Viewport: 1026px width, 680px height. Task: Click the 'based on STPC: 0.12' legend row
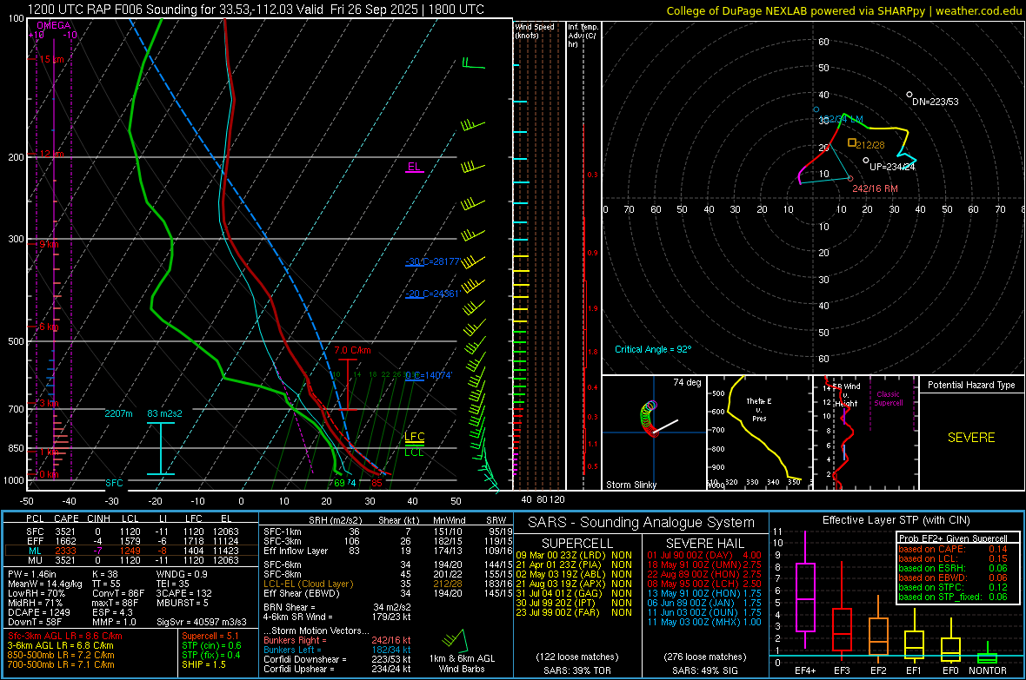(x=953, y=587)
